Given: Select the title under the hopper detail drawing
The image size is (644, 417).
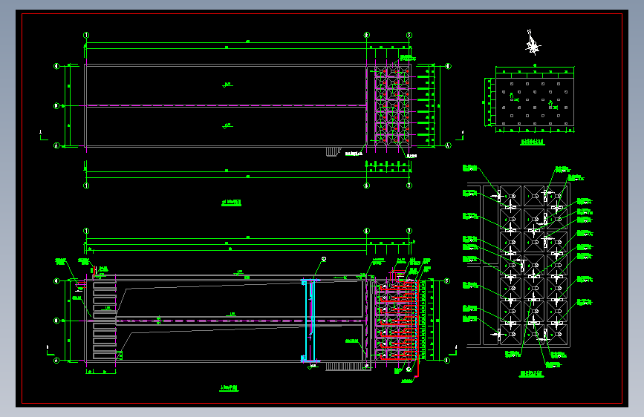Looking at the screenshot, I should [x=531, y=374].
